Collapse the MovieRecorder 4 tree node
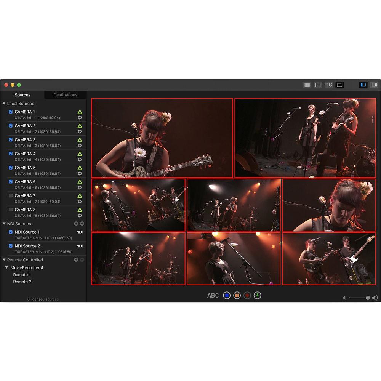 tap(7, 268)
